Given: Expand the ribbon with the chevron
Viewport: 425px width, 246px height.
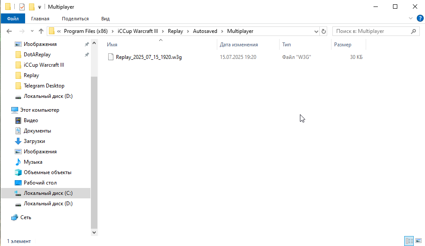Looking at the screenshot, I should tap(411, 19).
